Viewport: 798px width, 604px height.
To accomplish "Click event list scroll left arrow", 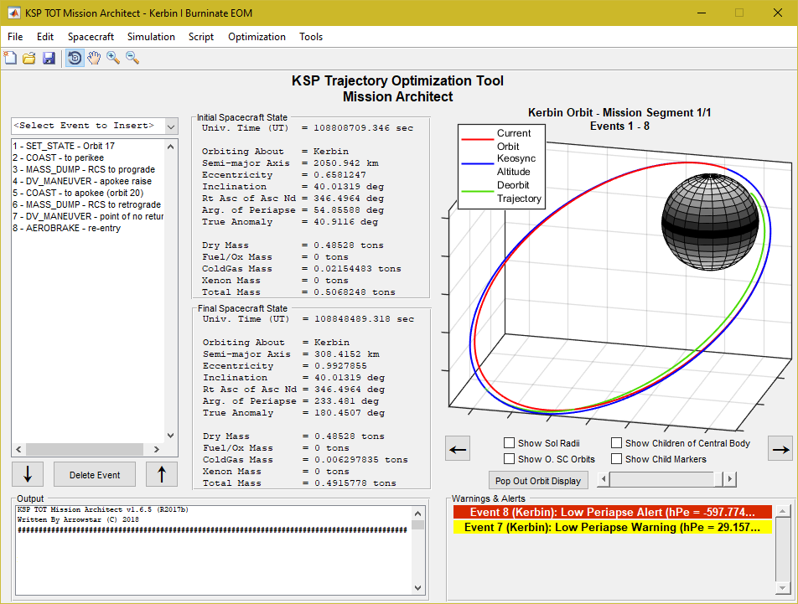I will point(18,450).
